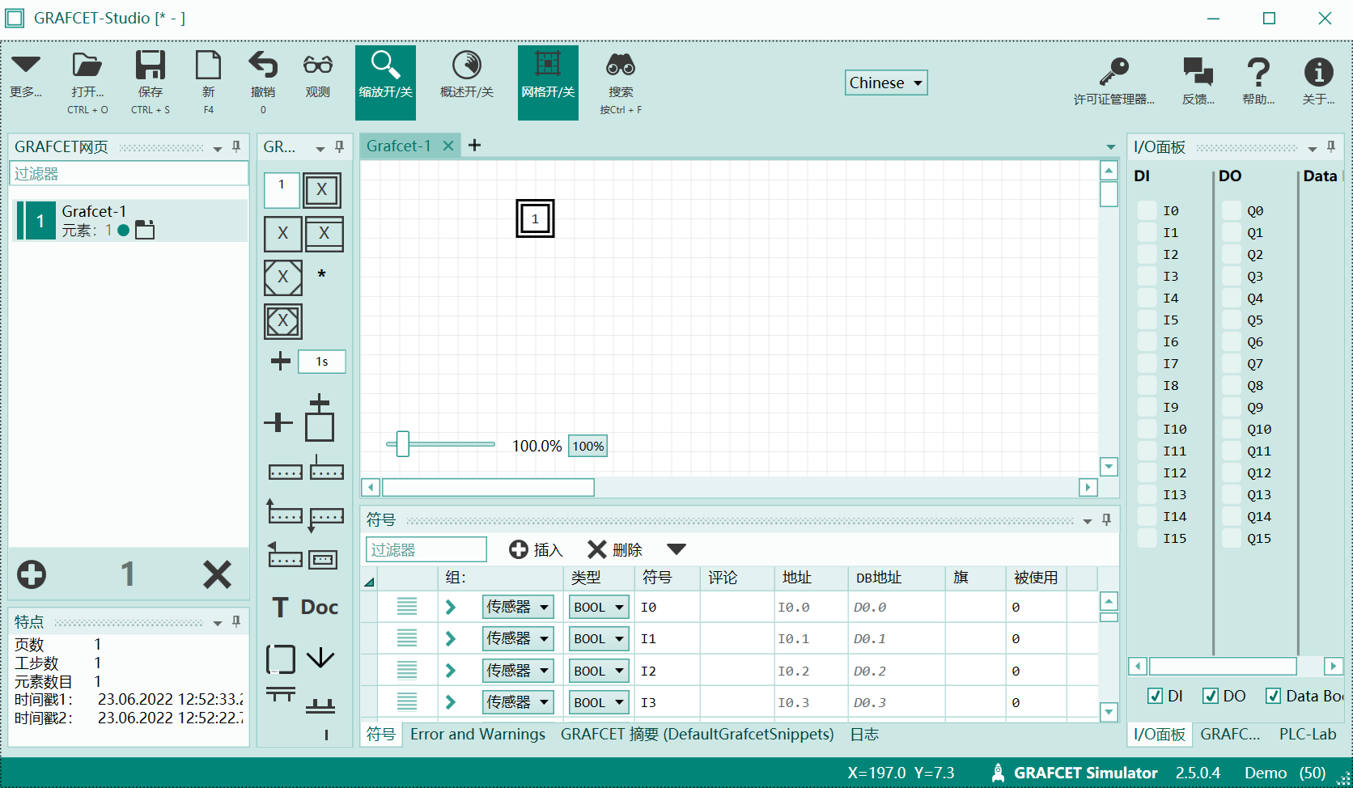Click the zoom slider handle
Image resolution: width=1353 pixels, height=788 pixels.
point(402,444)
